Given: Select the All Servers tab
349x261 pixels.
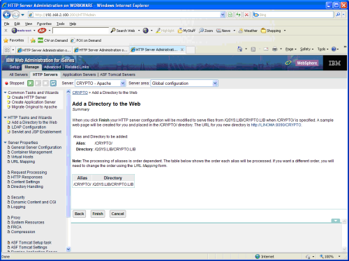Looking at the screenshot, I should pos(18,74).
